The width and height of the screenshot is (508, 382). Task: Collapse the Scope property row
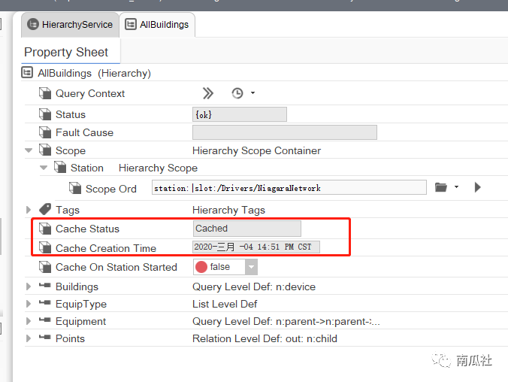29,150
